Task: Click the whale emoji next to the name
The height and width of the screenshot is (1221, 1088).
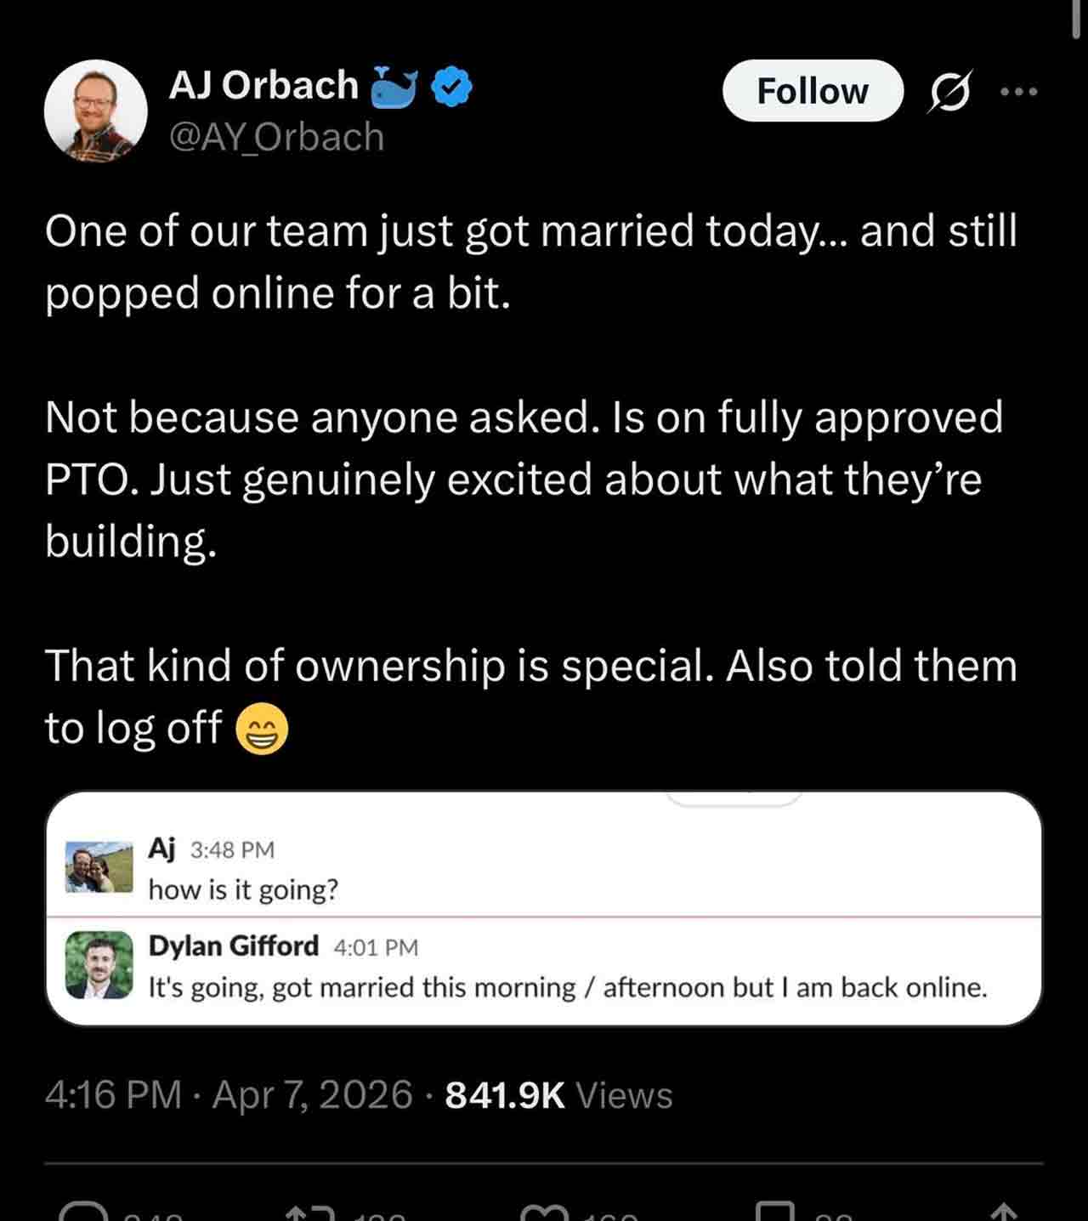Action: [394, 87]
